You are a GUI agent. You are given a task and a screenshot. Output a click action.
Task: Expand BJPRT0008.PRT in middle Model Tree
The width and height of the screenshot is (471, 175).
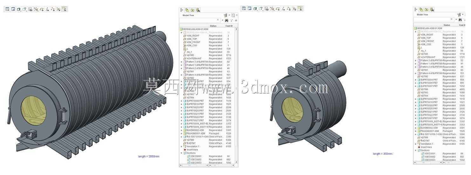click(181, 101)
